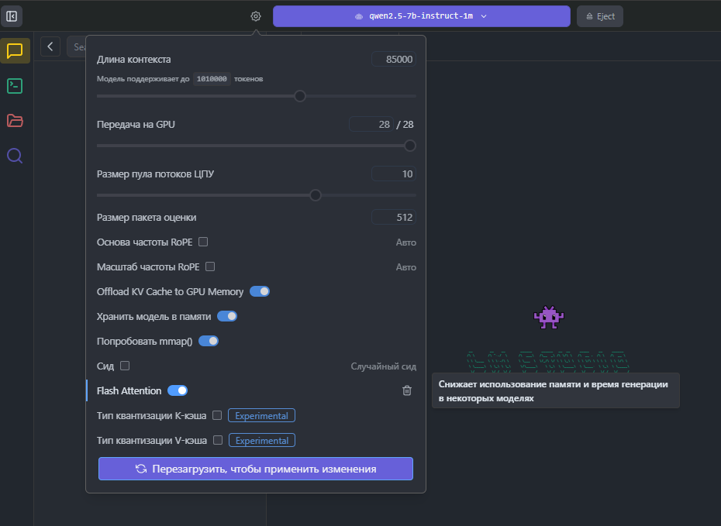Disable the Flash Attention toggle
Image resolution: width=721 pixels, height=526 pixels.
point(178,391)
